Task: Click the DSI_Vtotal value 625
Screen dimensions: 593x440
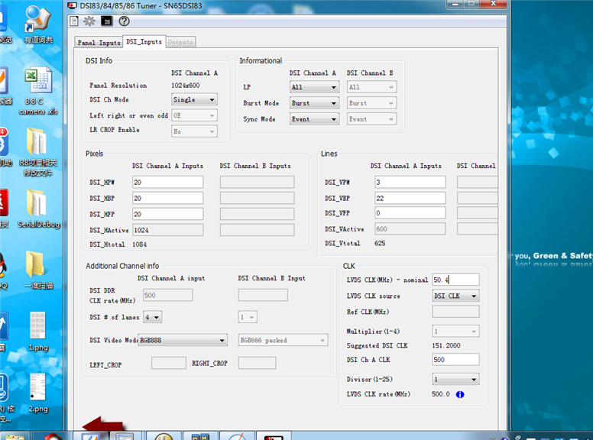Action: point(380,244)
